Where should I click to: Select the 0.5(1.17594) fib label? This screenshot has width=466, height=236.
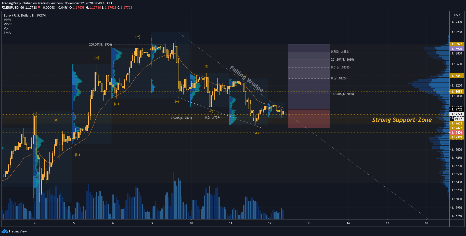(x=213, y=118)
